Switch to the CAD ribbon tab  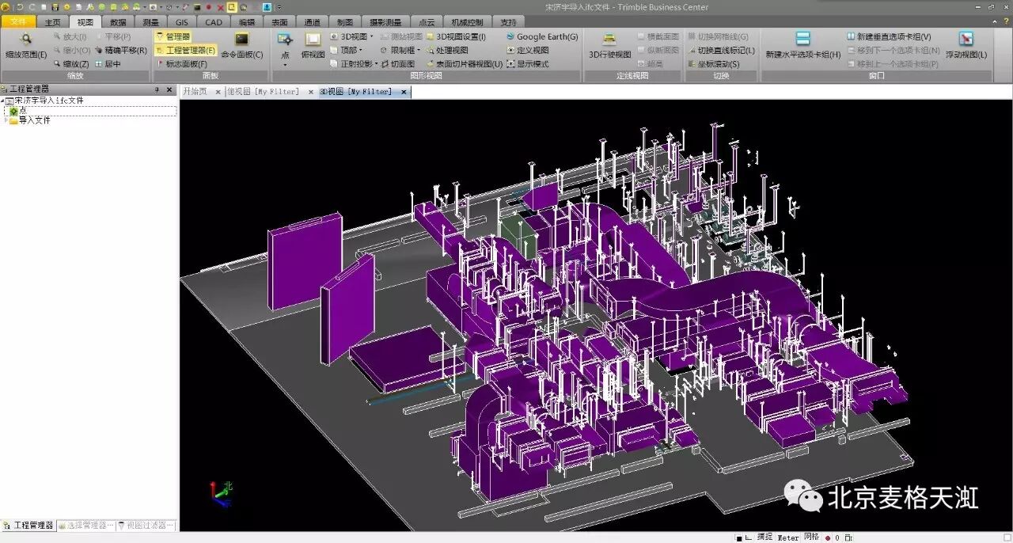(x=214, y=22)
